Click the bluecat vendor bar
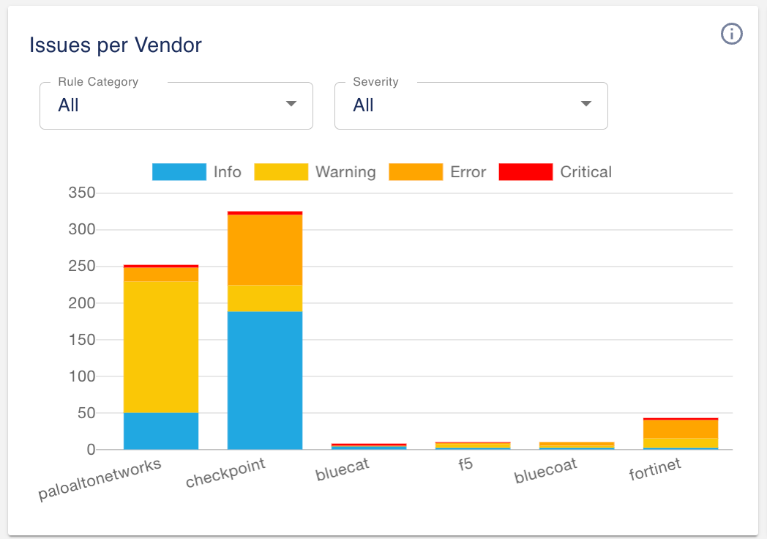This screenshot has width=767, height=539. pos(369,447)
